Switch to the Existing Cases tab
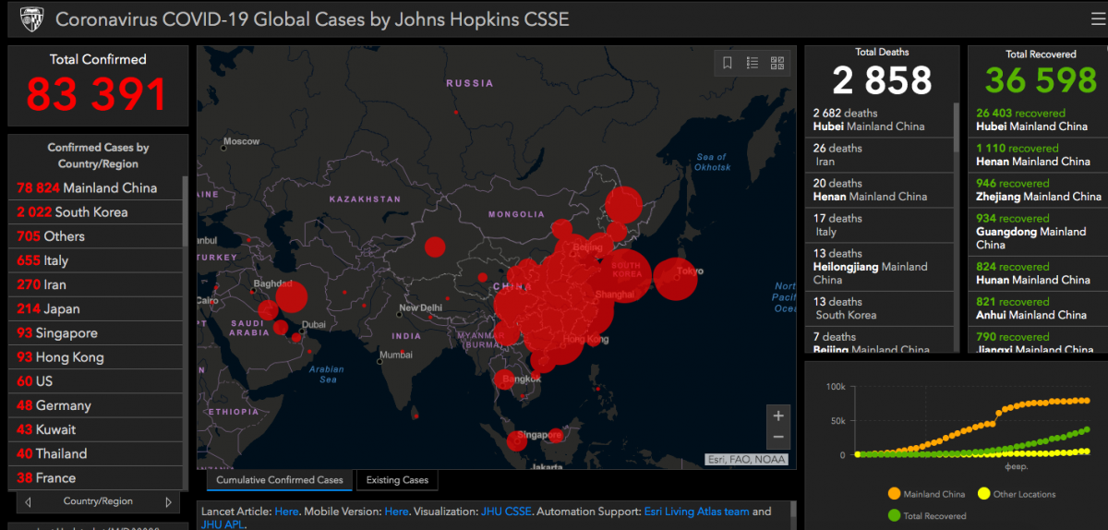Image resolution: width=1108 pixels, height=530 pixels. tap(397, 480)
